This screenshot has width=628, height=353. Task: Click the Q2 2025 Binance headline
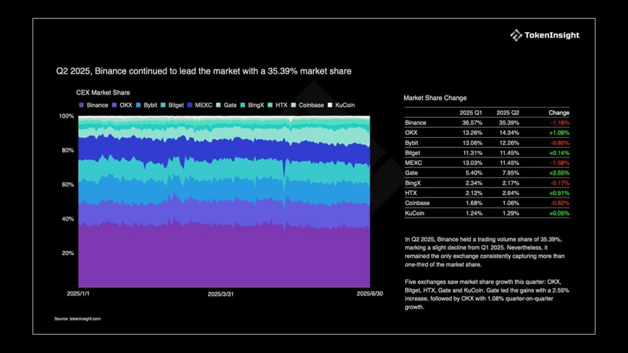click(204, 71)
